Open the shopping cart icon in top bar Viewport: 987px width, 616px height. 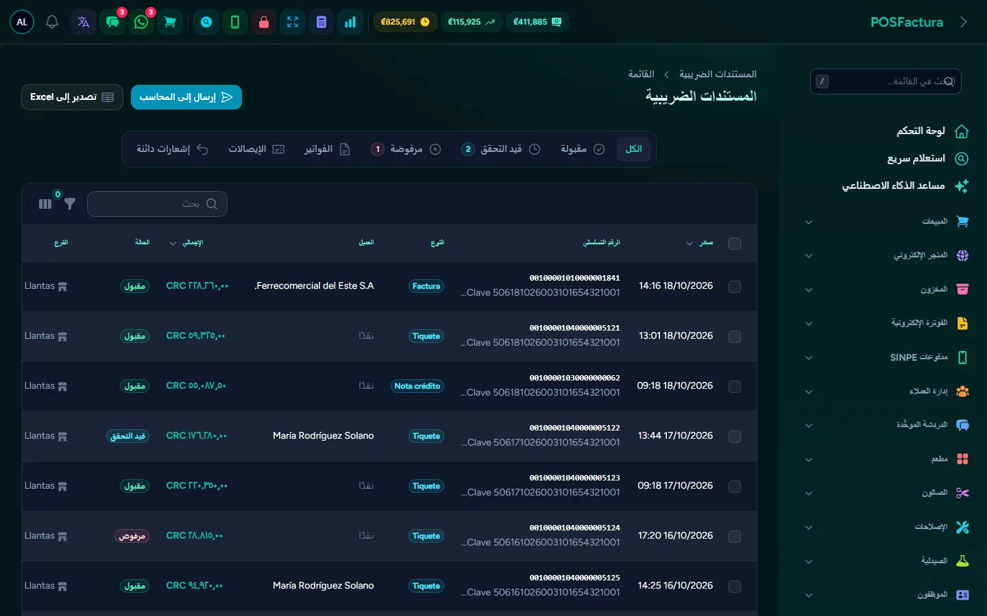(170, 22)
